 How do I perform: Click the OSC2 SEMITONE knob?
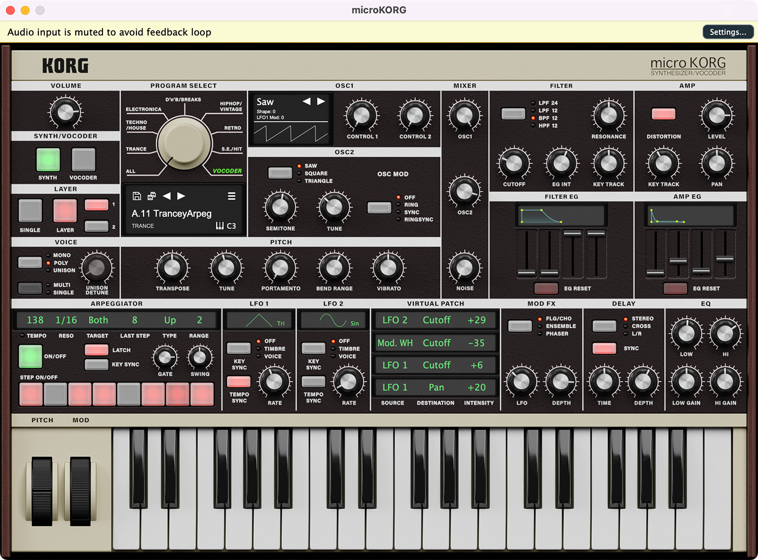coord(280,207)
